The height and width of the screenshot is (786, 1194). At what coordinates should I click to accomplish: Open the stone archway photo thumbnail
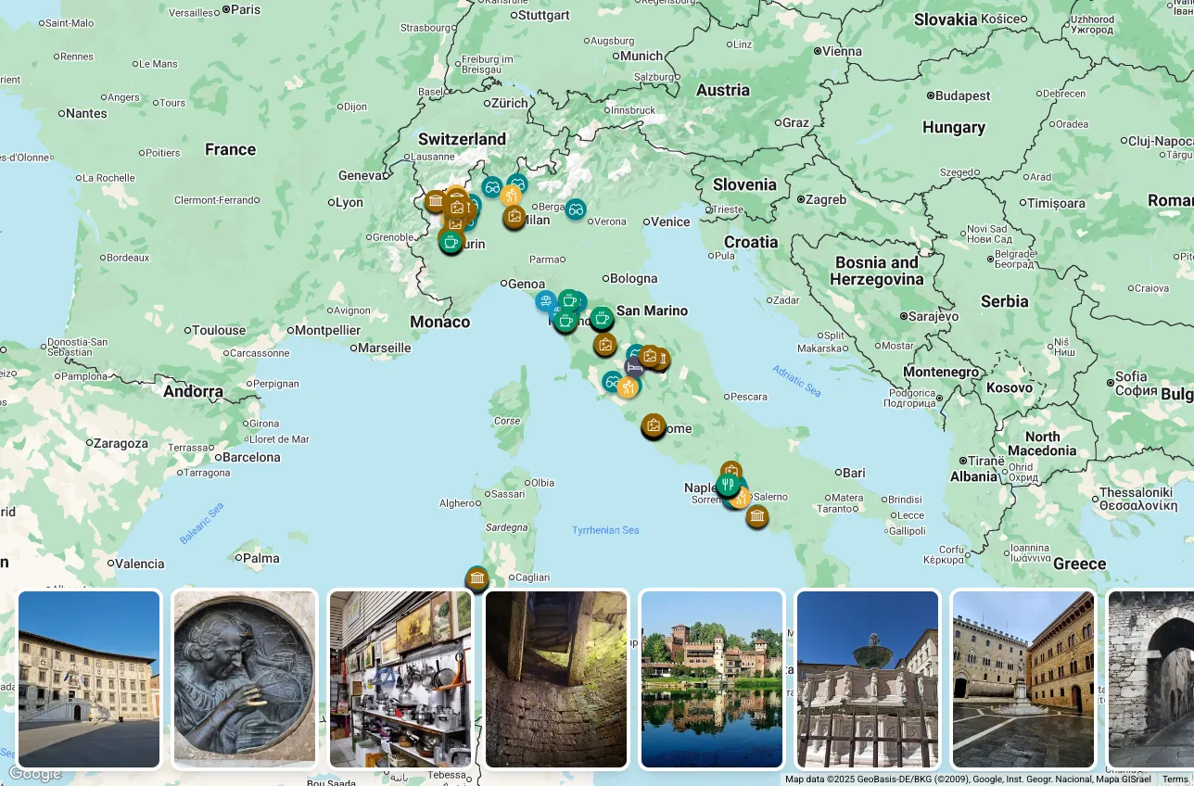(1150, 679)
